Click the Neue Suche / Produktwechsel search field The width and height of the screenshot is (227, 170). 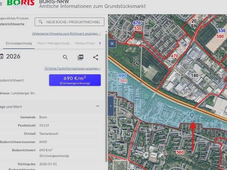pyautogui.click(x=69, y=22)
